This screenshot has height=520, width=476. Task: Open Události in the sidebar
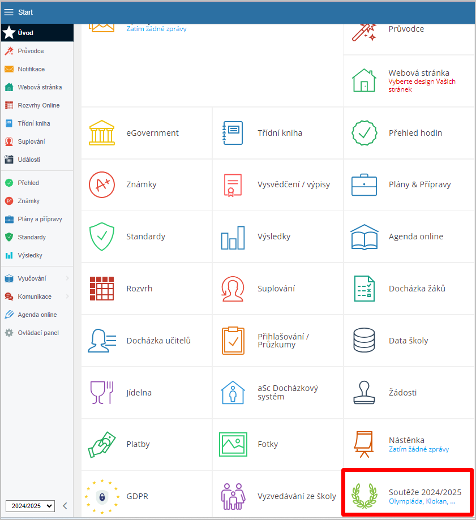click(x=37, y=160)
